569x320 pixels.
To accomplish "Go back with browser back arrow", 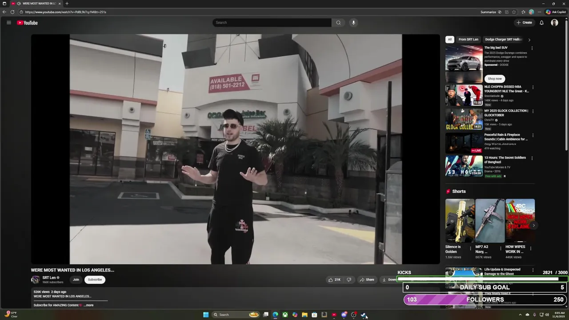I will [x=4, y=12].
